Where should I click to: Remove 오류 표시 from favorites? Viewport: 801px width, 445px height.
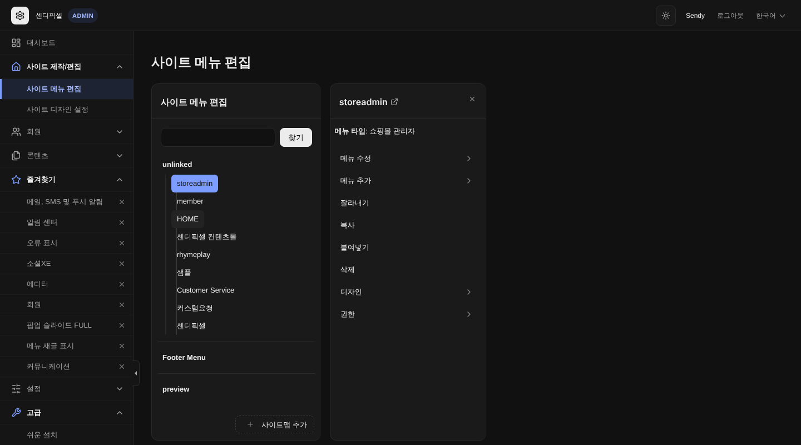point(122,243)
